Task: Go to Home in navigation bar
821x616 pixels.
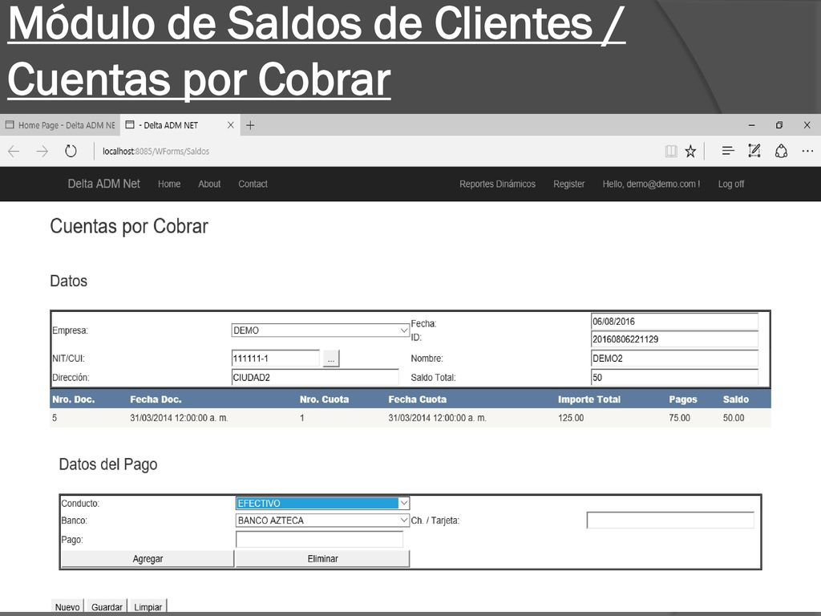Action: [x=169, y=184]
